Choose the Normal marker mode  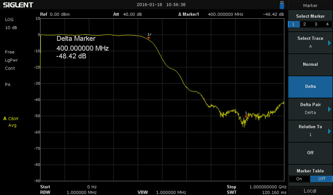(x=310, y=64)
